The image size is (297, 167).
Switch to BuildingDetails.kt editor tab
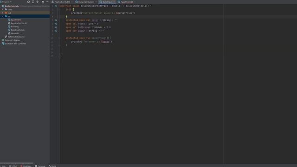tap(86, 2)
